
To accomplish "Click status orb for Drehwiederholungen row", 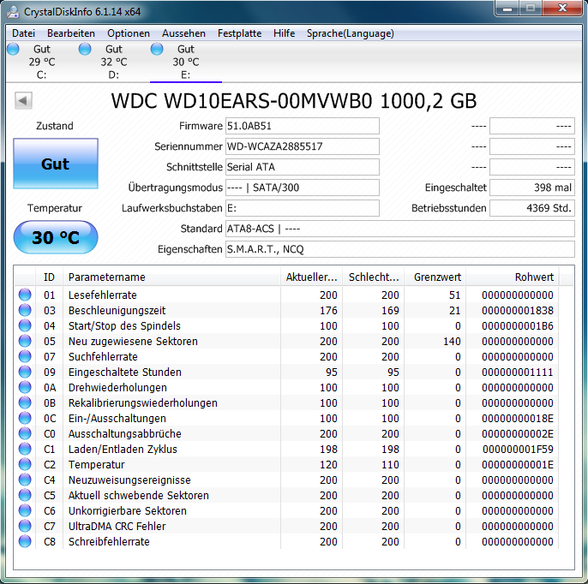I will point(25,387).
